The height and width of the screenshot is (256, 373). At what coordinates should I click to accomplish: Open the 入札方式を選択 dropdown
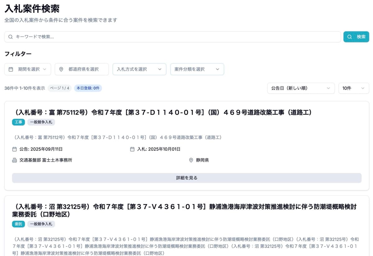pos(139,69)
